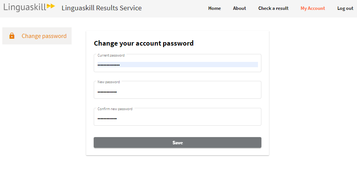Go to Check a result
This screenshot has height=169, width=357.
point(273,8)
